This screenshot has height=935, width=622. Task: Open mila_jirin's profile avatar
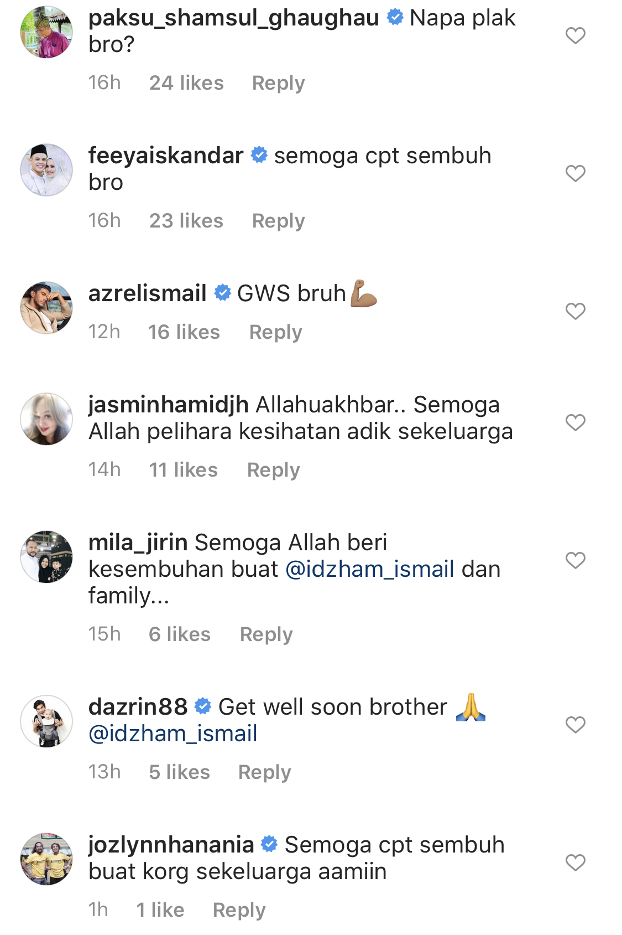pyautogui.click(x=46, y=557)
